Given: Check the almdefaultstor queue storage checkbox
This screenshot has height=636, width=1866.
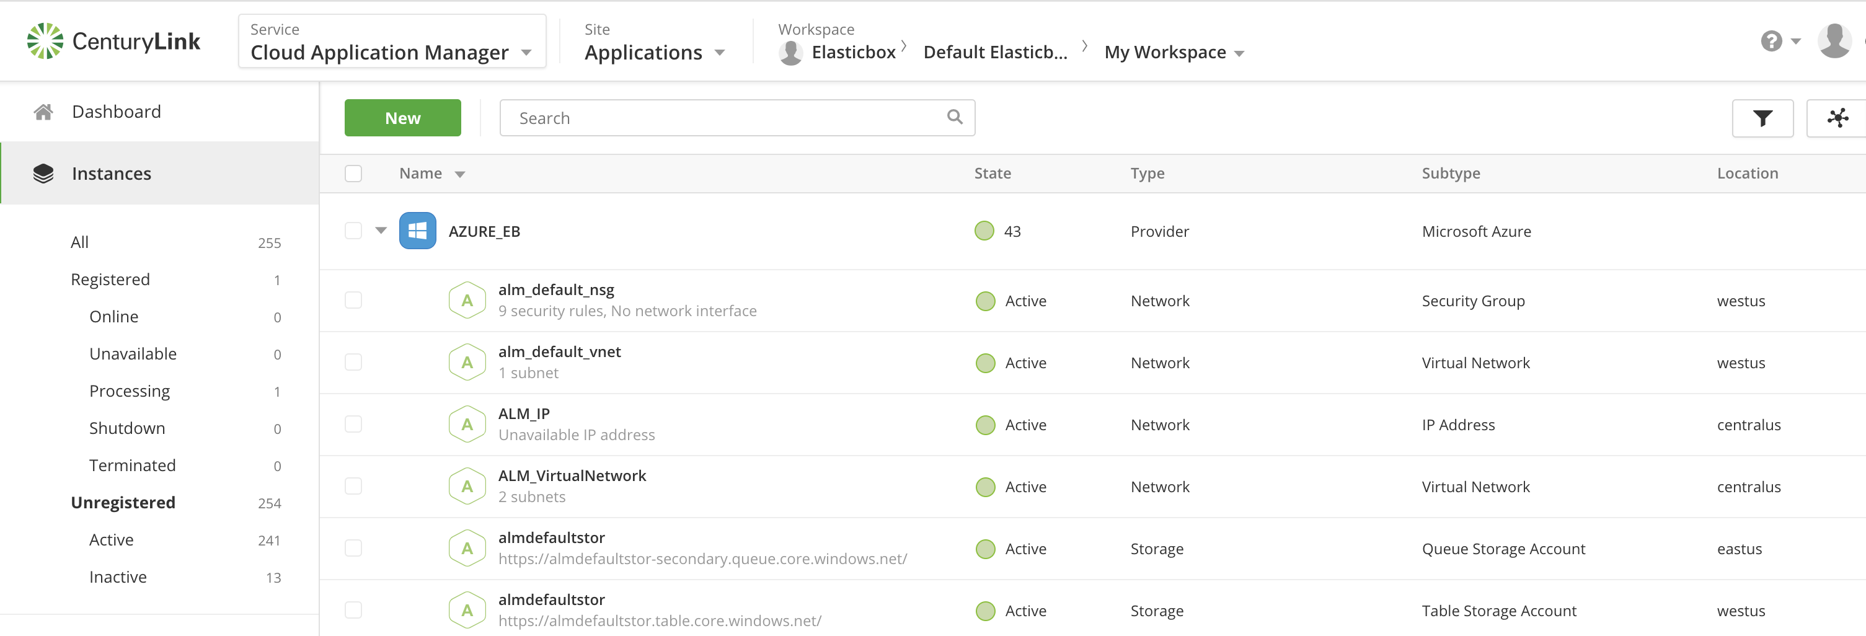Looking at the screenshot, I should 353,549.
